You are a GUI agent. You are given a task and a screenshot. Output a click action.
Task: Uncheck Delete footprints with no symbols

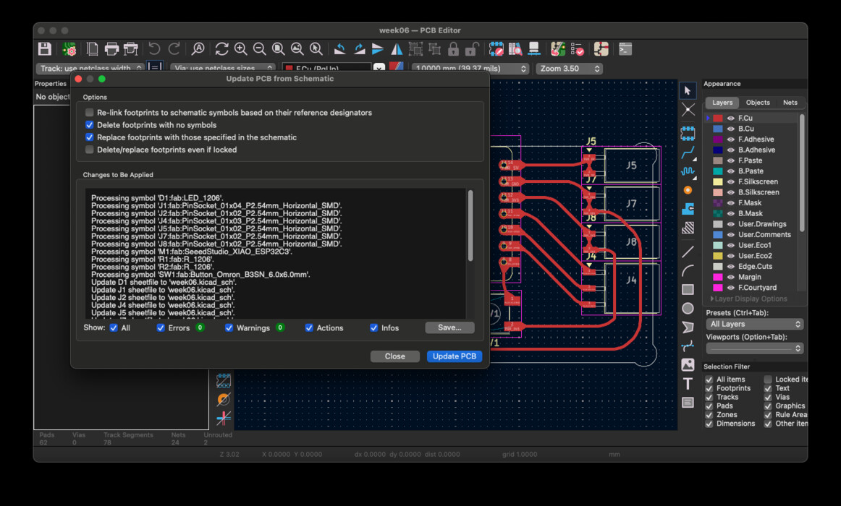[x=90, y=125]
